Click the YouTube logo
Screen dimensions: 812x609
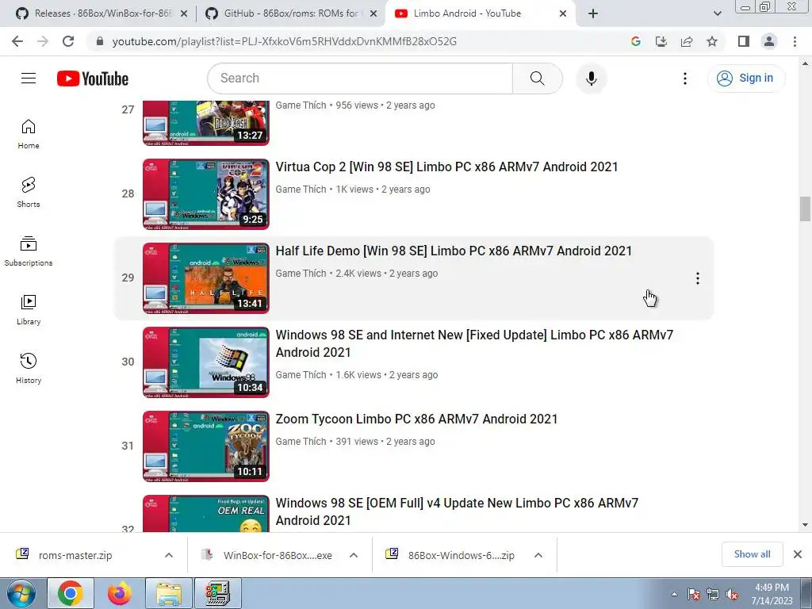point(93,79)
